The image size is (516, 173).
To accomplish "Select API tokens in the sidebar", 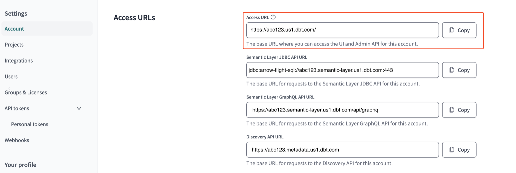I will [17, 108].
